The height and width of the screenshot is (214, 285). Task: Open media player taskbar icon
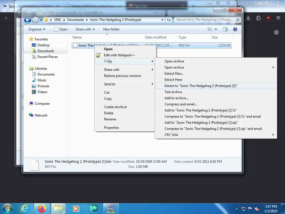coord(76,208)
